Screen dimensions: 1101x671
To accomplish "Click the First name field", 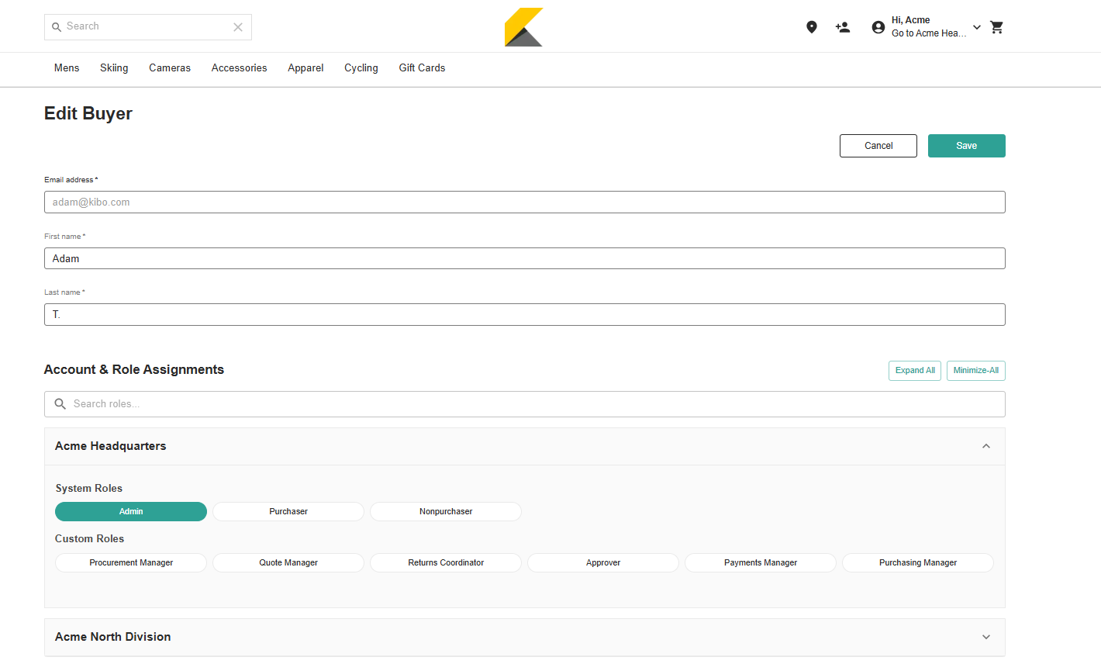I will tap(525, 258).
